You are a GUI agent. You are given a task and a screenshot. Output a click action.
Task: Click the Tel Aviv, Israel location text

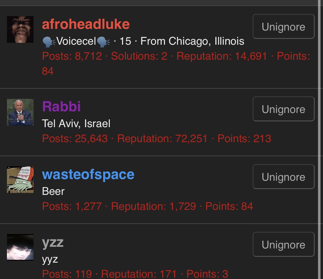coord(76,124)
